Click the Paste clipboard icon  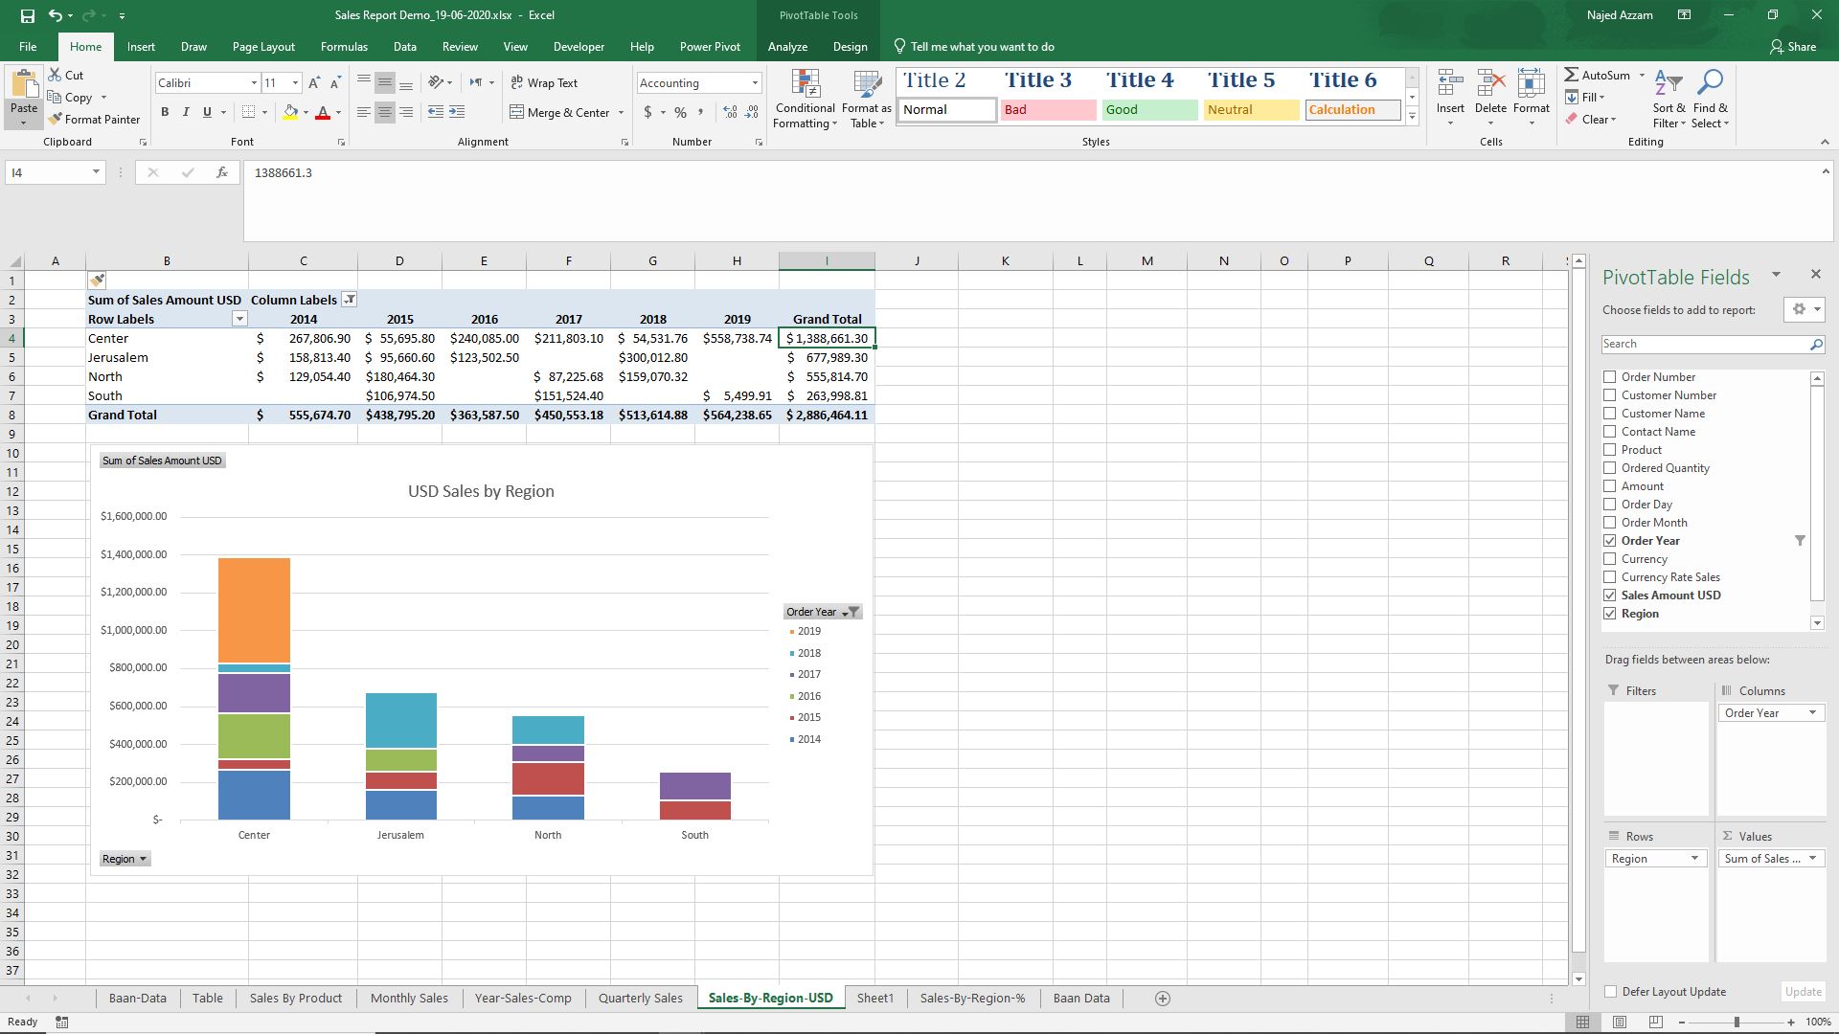coord(24,86)
